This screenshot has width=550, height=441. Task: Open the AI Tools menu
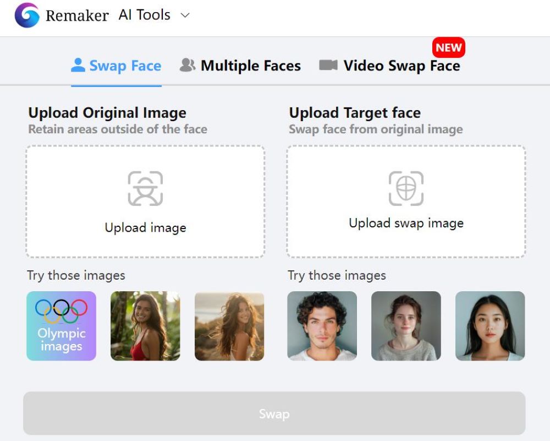pos(144,15)
